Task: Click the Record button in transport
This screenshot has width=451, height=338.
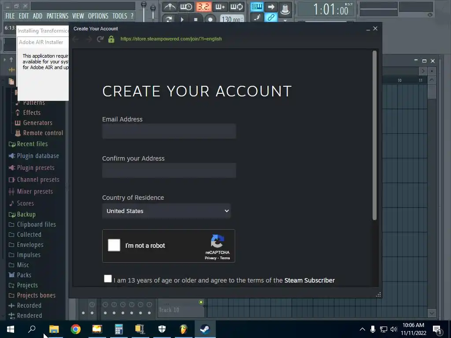Action: click(210, 19)
